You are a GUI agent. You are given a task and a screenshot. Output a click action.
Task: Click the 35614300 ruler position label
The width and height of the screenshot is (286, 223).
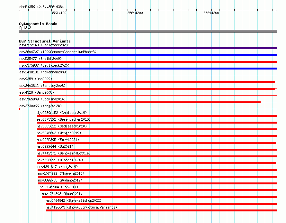coord(211,13)
